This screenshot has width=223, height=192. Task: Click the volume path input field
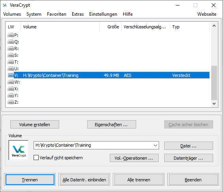coord(93,145)
